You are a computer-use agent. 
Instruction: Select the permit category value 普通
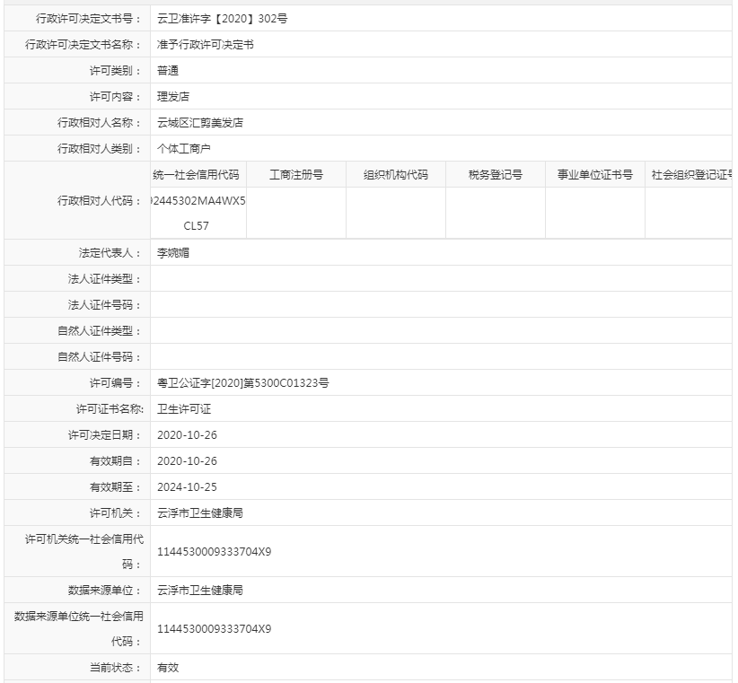tap(168, 71)
